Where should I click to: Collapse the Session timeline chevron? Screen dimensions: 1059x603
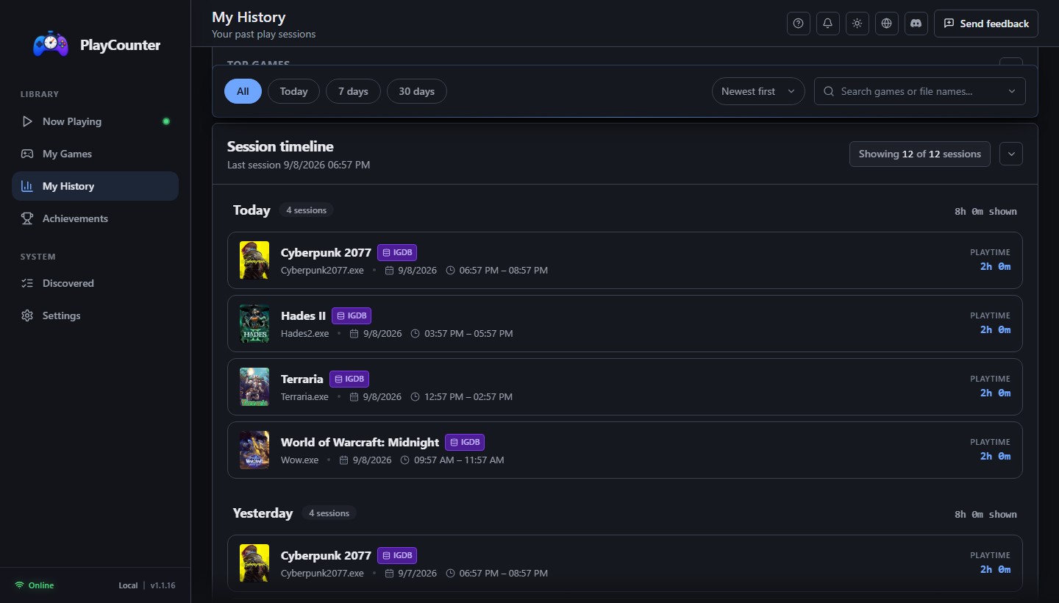(x=1011, y=154)
